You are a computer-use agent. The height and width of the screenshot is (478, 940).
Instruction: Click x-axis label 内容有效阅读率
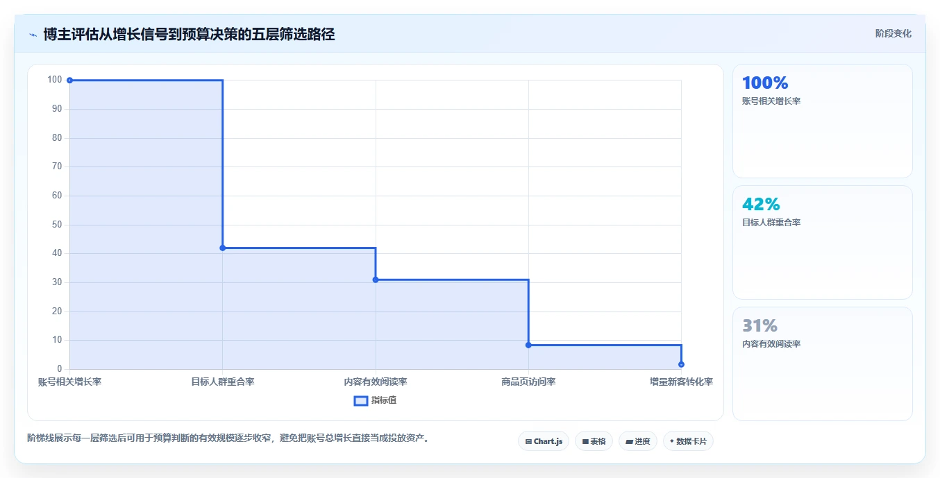click(x=376, y=382)
